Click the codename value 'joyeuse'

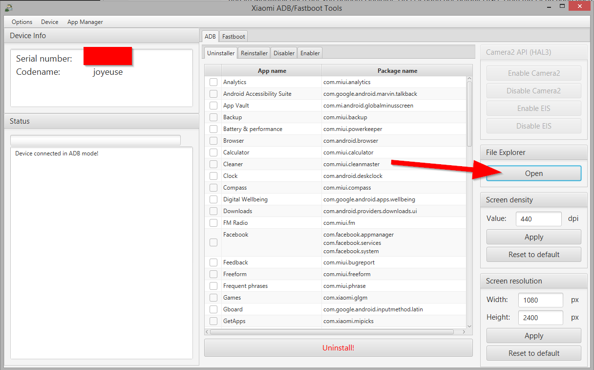click(108, 72)
